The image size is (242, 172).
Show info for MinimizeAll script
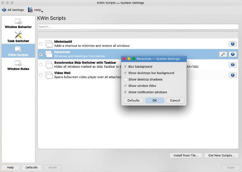(x=233, y=44)
